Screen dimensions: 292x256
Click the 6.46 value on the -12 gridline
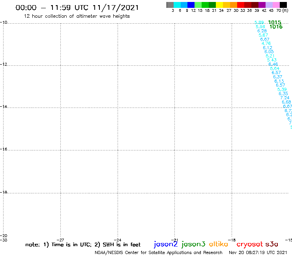pos(273,64)
